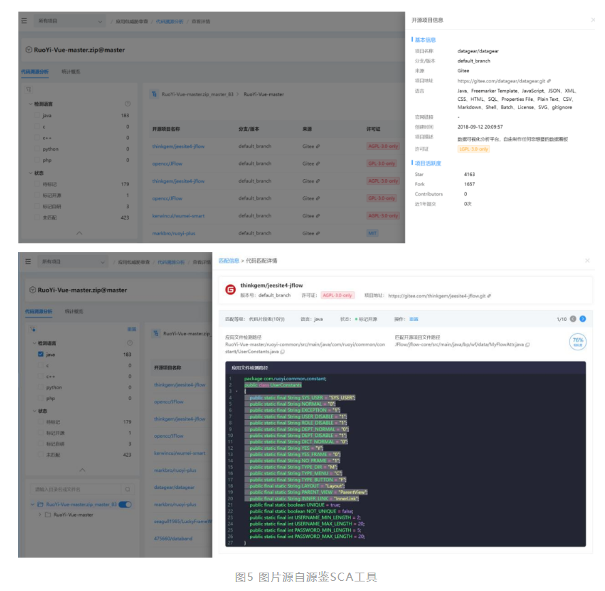Check the 未匹配 status box in upper screenshot

point(37,217)
